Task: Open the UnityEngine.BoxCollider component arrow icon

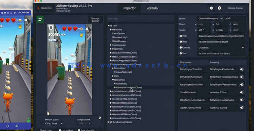Action: coord(242,85)
